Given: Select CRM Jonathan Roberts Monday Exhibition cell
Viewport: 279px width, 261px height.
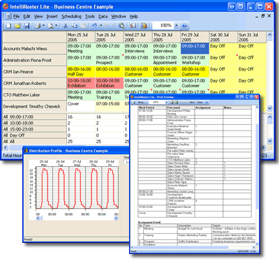Looking at the screenshot, I should (81, 83).
